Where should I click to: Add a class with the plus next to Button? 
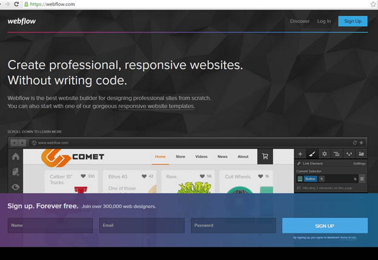click(x=322, y=179)
